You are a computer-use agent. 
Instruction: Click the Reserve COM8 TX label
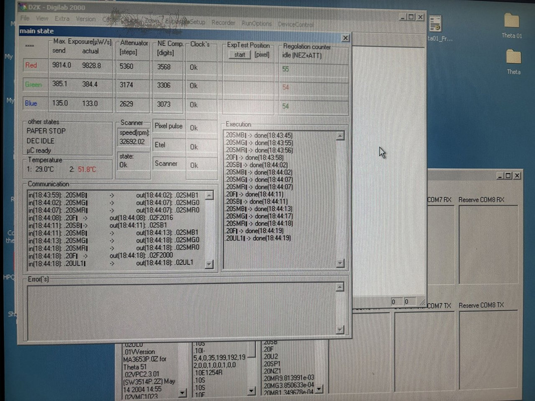(x=481, y=305)
